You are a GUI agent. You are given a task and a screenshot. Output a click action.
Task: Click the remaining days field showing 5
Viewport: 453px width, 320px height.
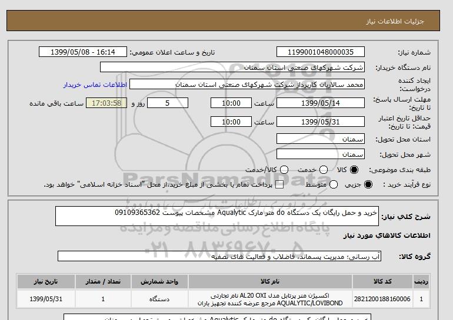tap(168, 103)
